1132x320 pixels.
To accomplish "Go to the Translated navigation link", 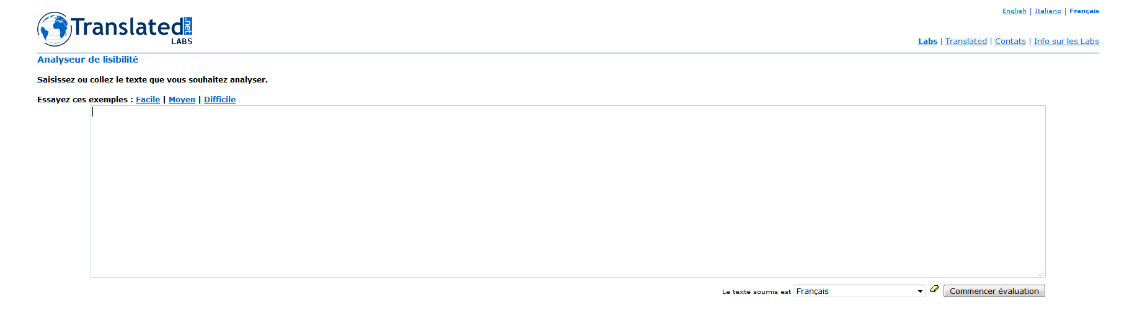I will tap(966, 42).
